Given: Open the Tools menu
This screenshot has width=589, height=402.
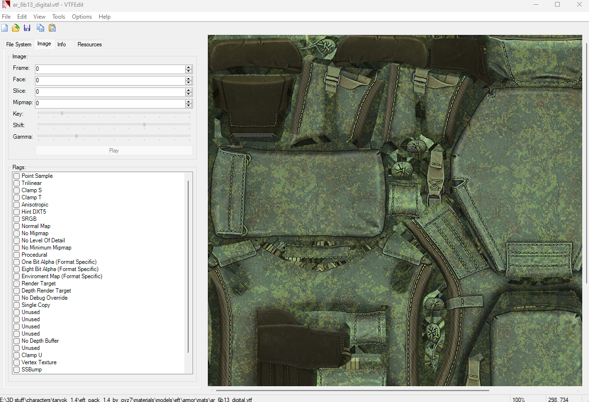Looking at the screenshot, I should pos(58,17).
